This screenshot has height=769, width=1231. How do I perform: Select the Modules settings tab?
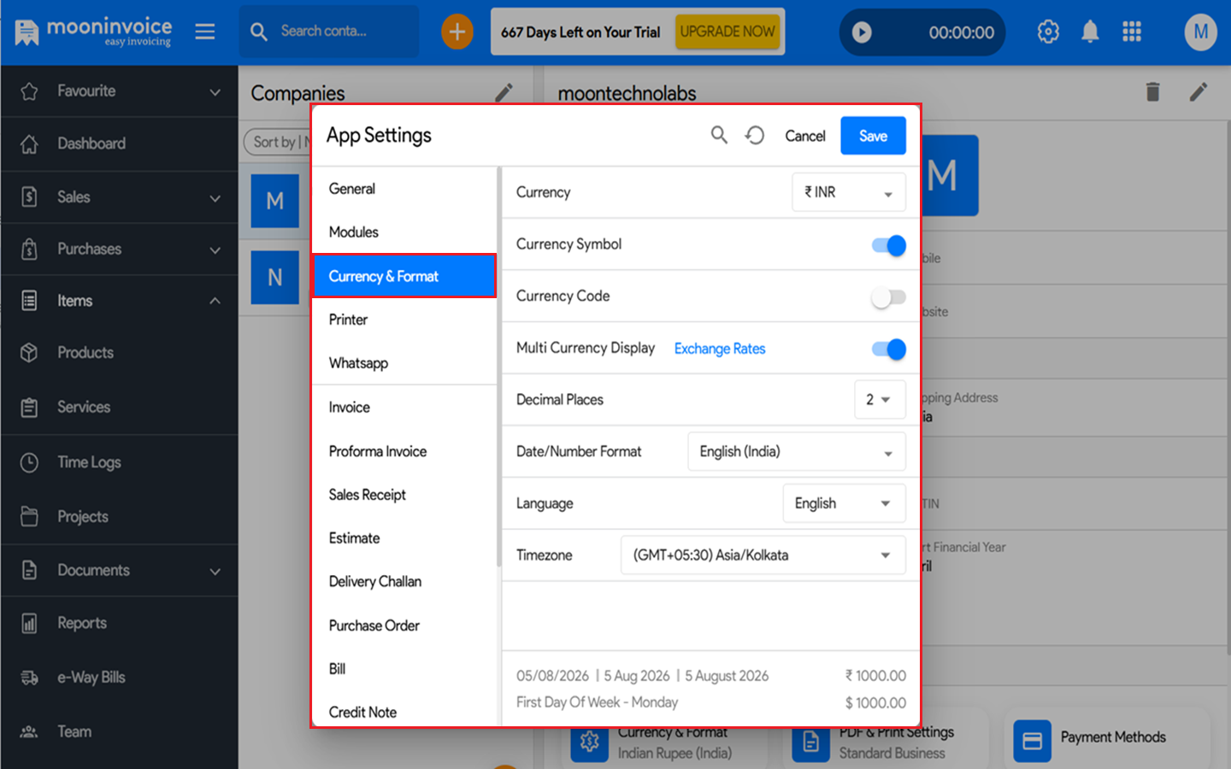404,232
